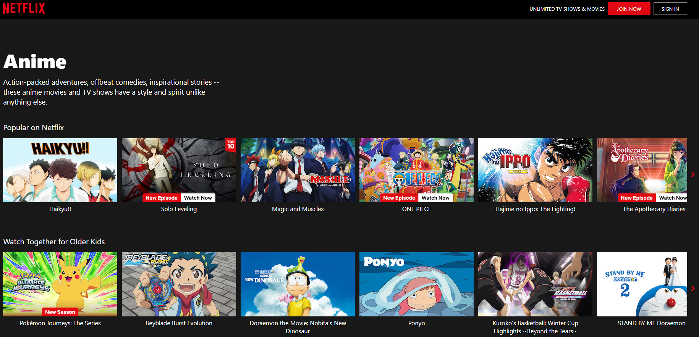Viewport: 699px width, 337px height.
Task: Open the Sign In page
Action: (670, 9)
